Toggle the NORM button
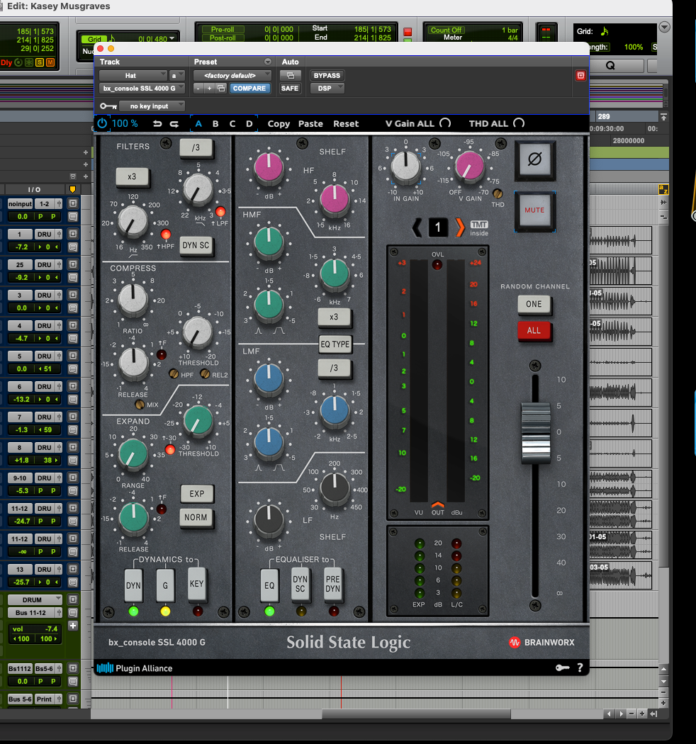 pos(196,517)
